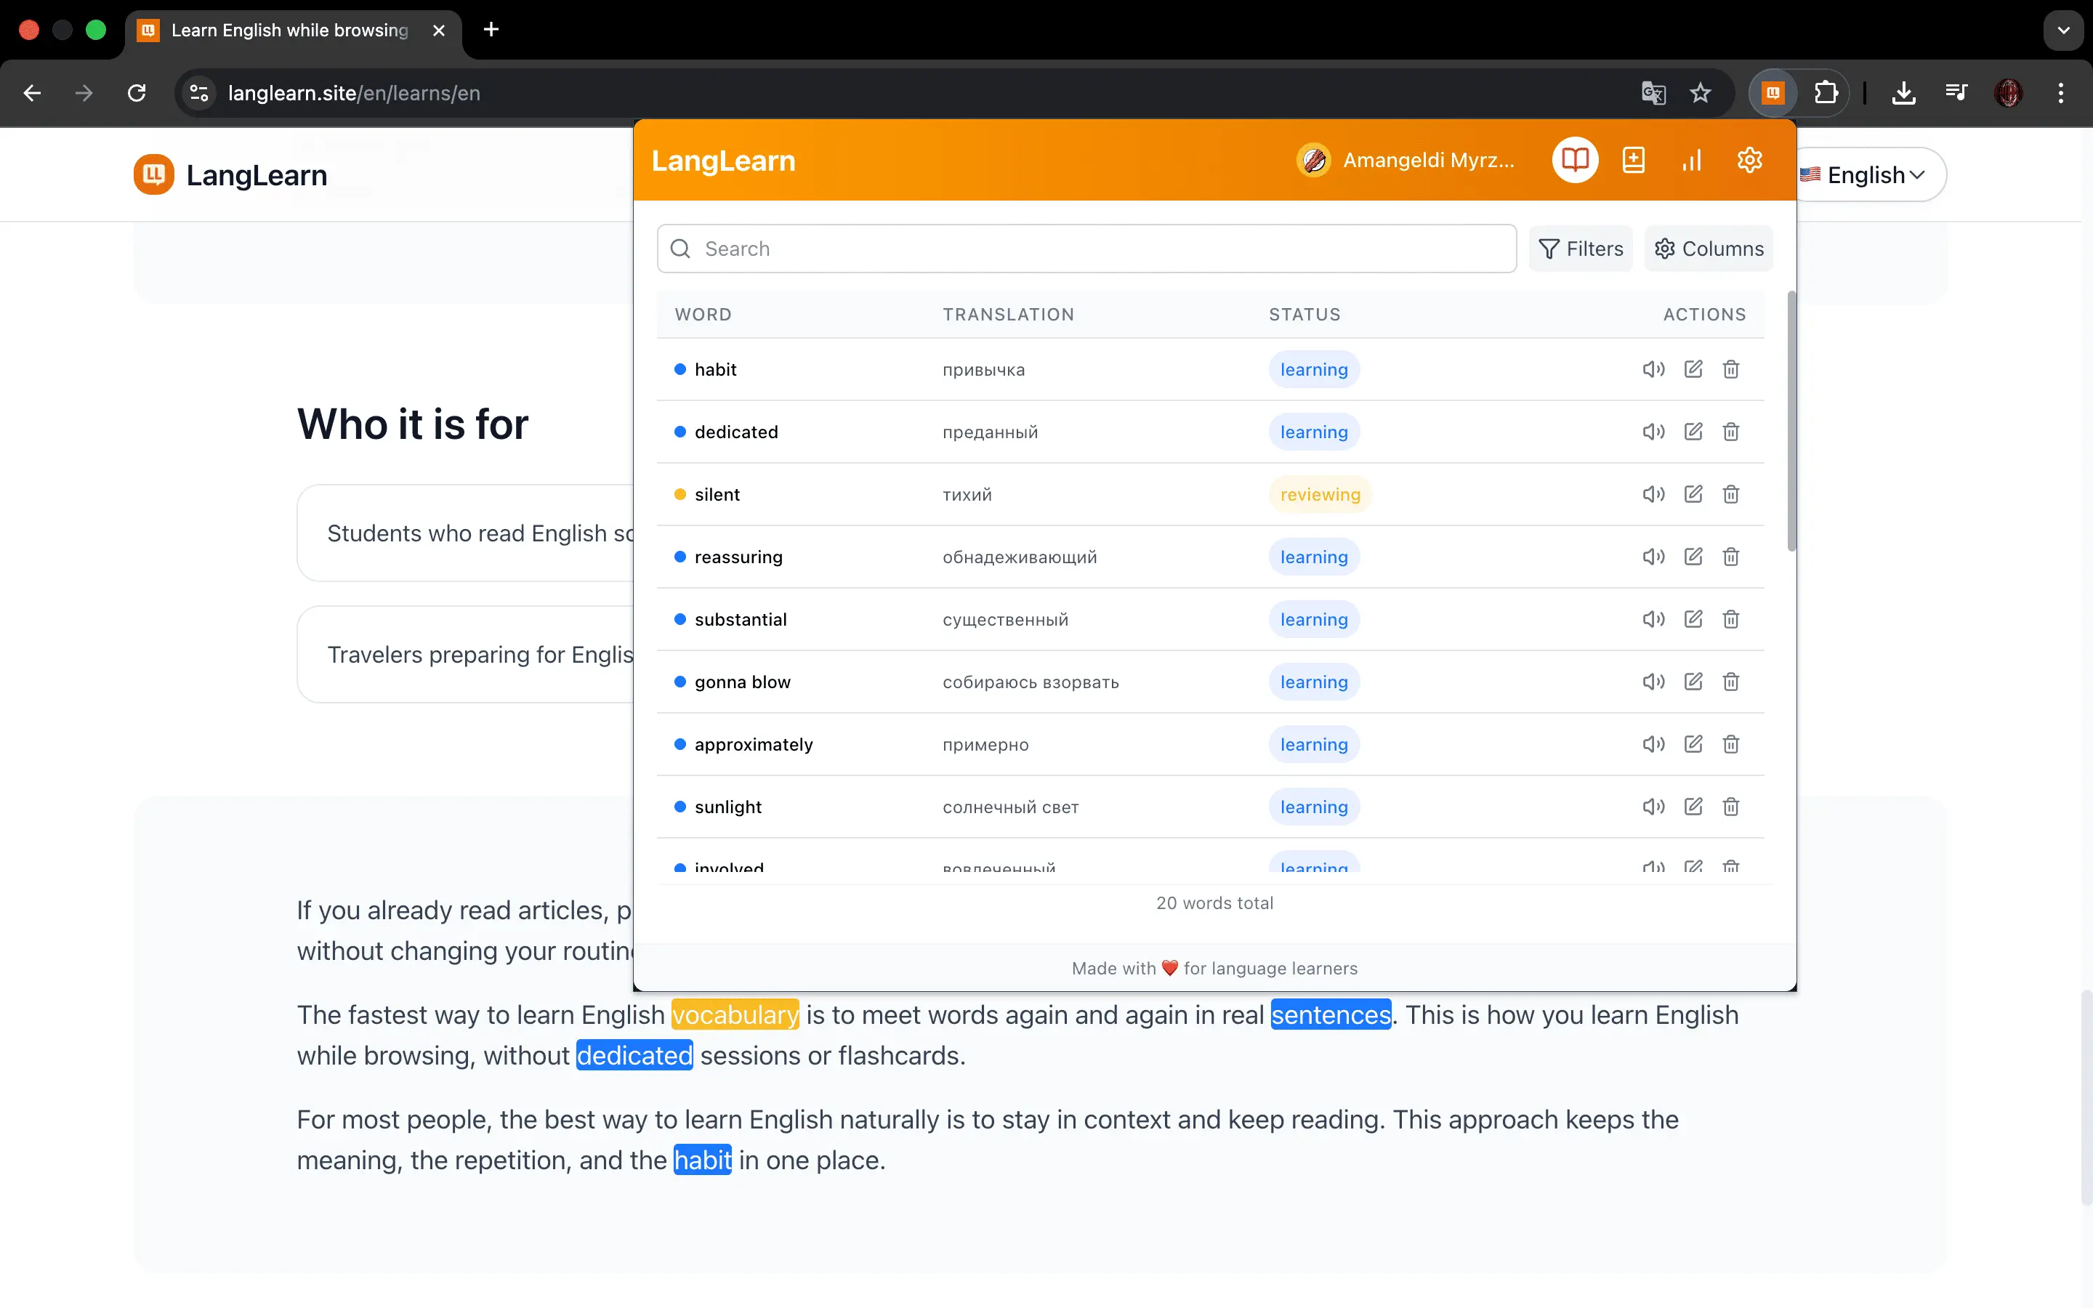This screenshot has width=2093, height=1308.
Task: Click the reviewing status badge
Action: (x=1320, y=495)
